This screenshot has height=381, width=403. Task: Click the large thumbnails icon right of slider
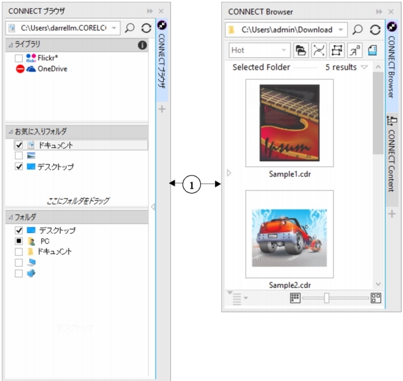tap(376, 298)
